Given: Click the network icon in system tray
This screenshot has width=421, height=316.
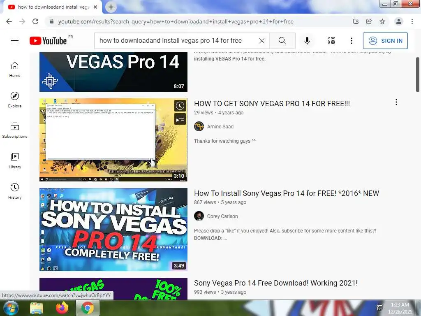Looking at the screenshot, I should tap(379, 308).
